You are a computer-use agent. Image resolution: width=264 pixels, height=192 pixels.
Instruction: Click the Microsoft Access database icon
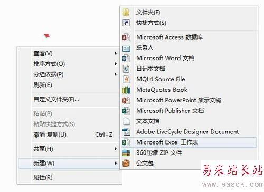click(126, 37)
